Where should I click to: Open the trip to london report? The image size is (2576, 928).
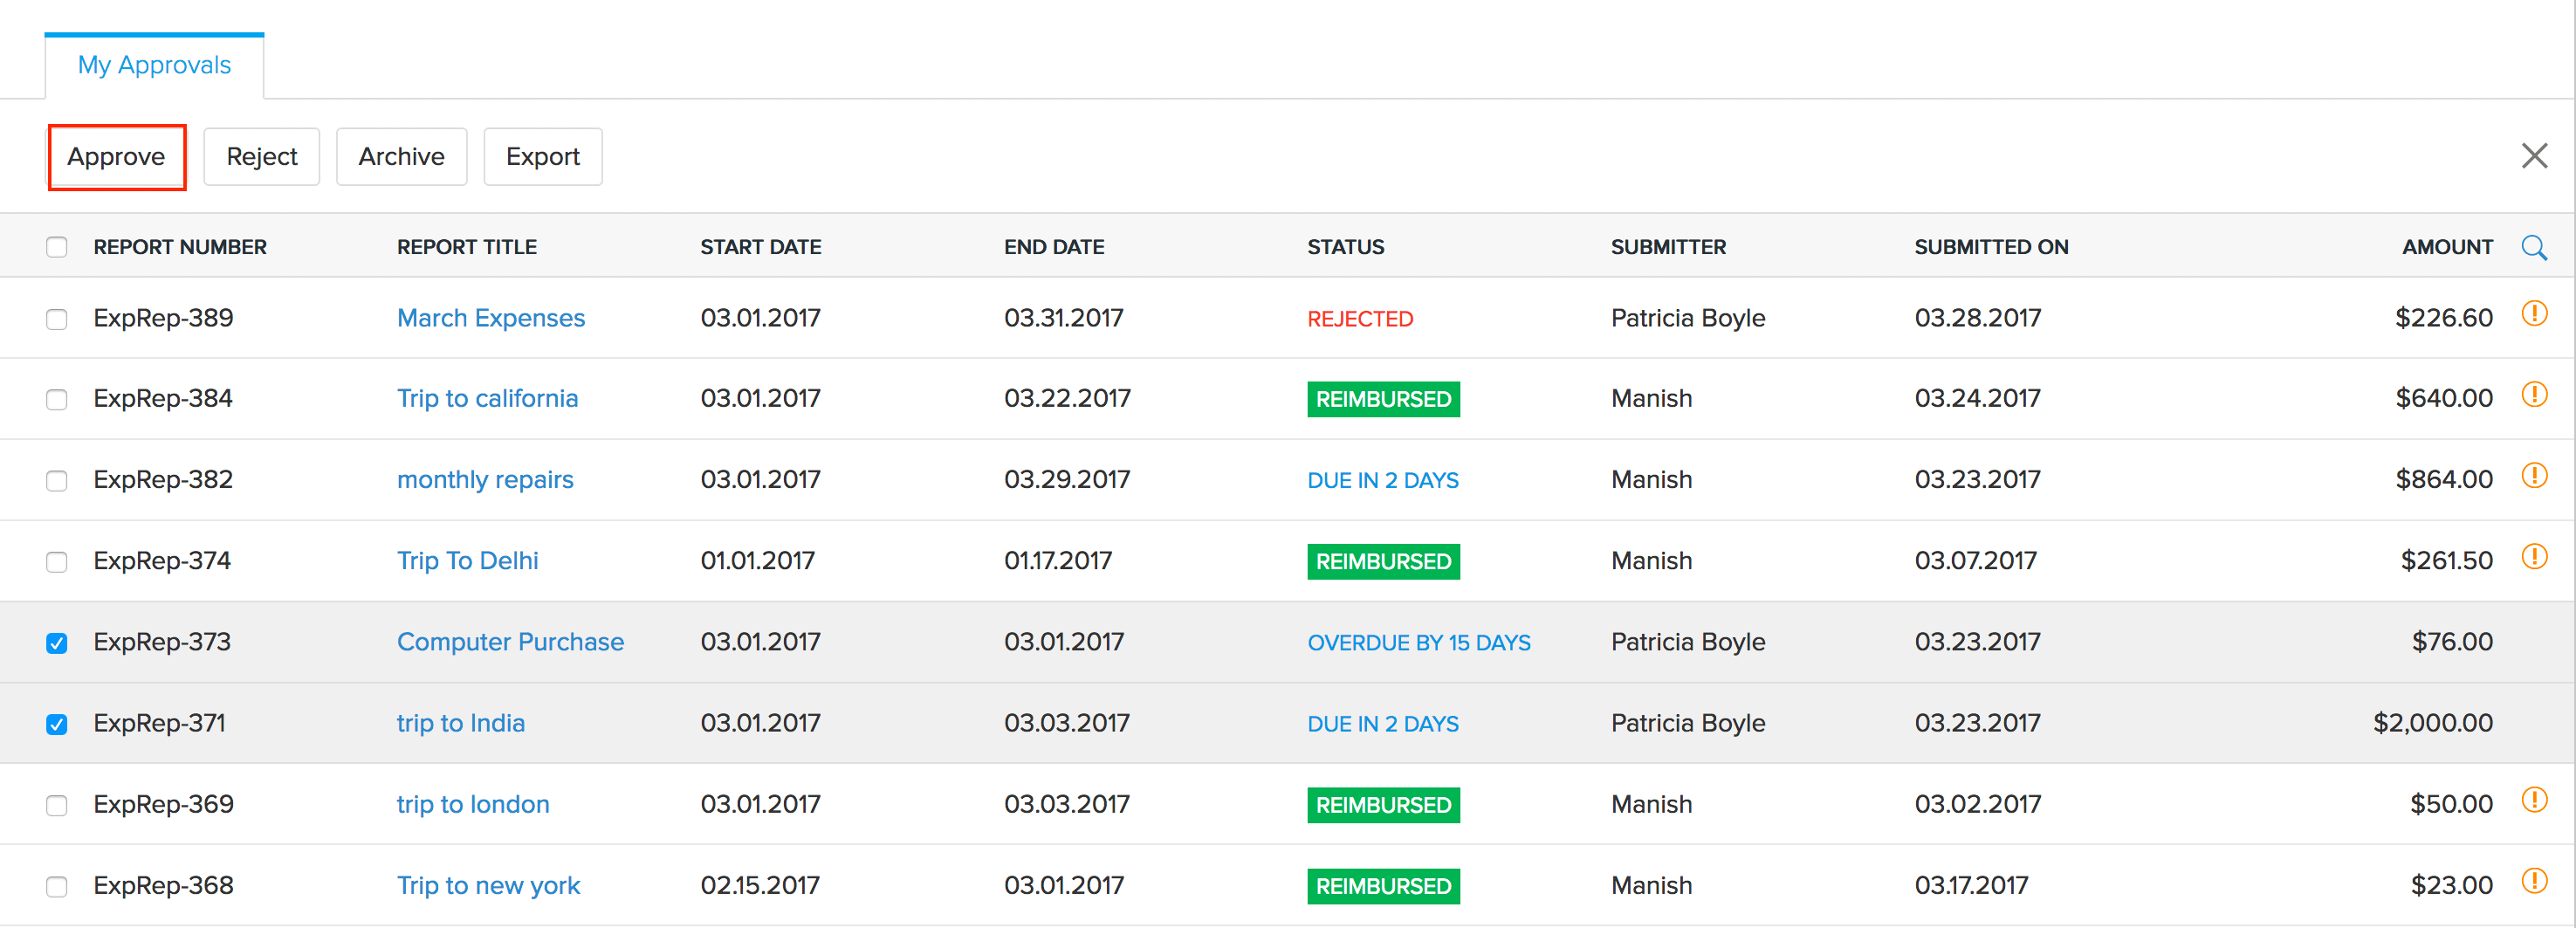pos(472,803)
